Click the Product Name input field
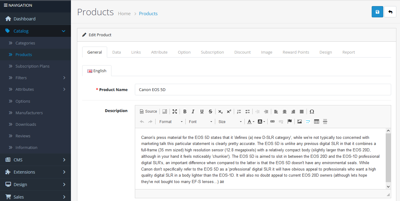Image resolution: width=400 pixels, height=201 pixels. pos(263,90)
